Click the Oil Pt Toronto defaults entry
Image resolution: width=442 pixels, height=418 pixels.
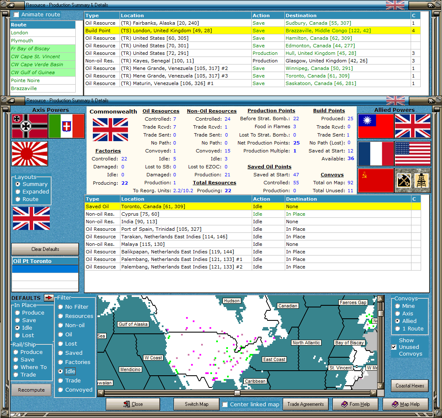(x=45, y=261)
